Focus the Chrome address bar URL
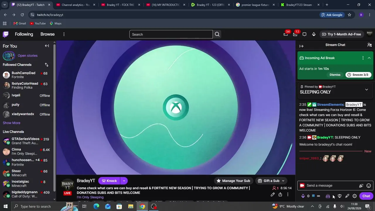The height and width of the screenshot is (211, 375). pos(50,15)
